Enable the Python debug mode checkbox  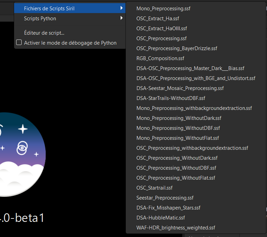[x=19, y=43]
